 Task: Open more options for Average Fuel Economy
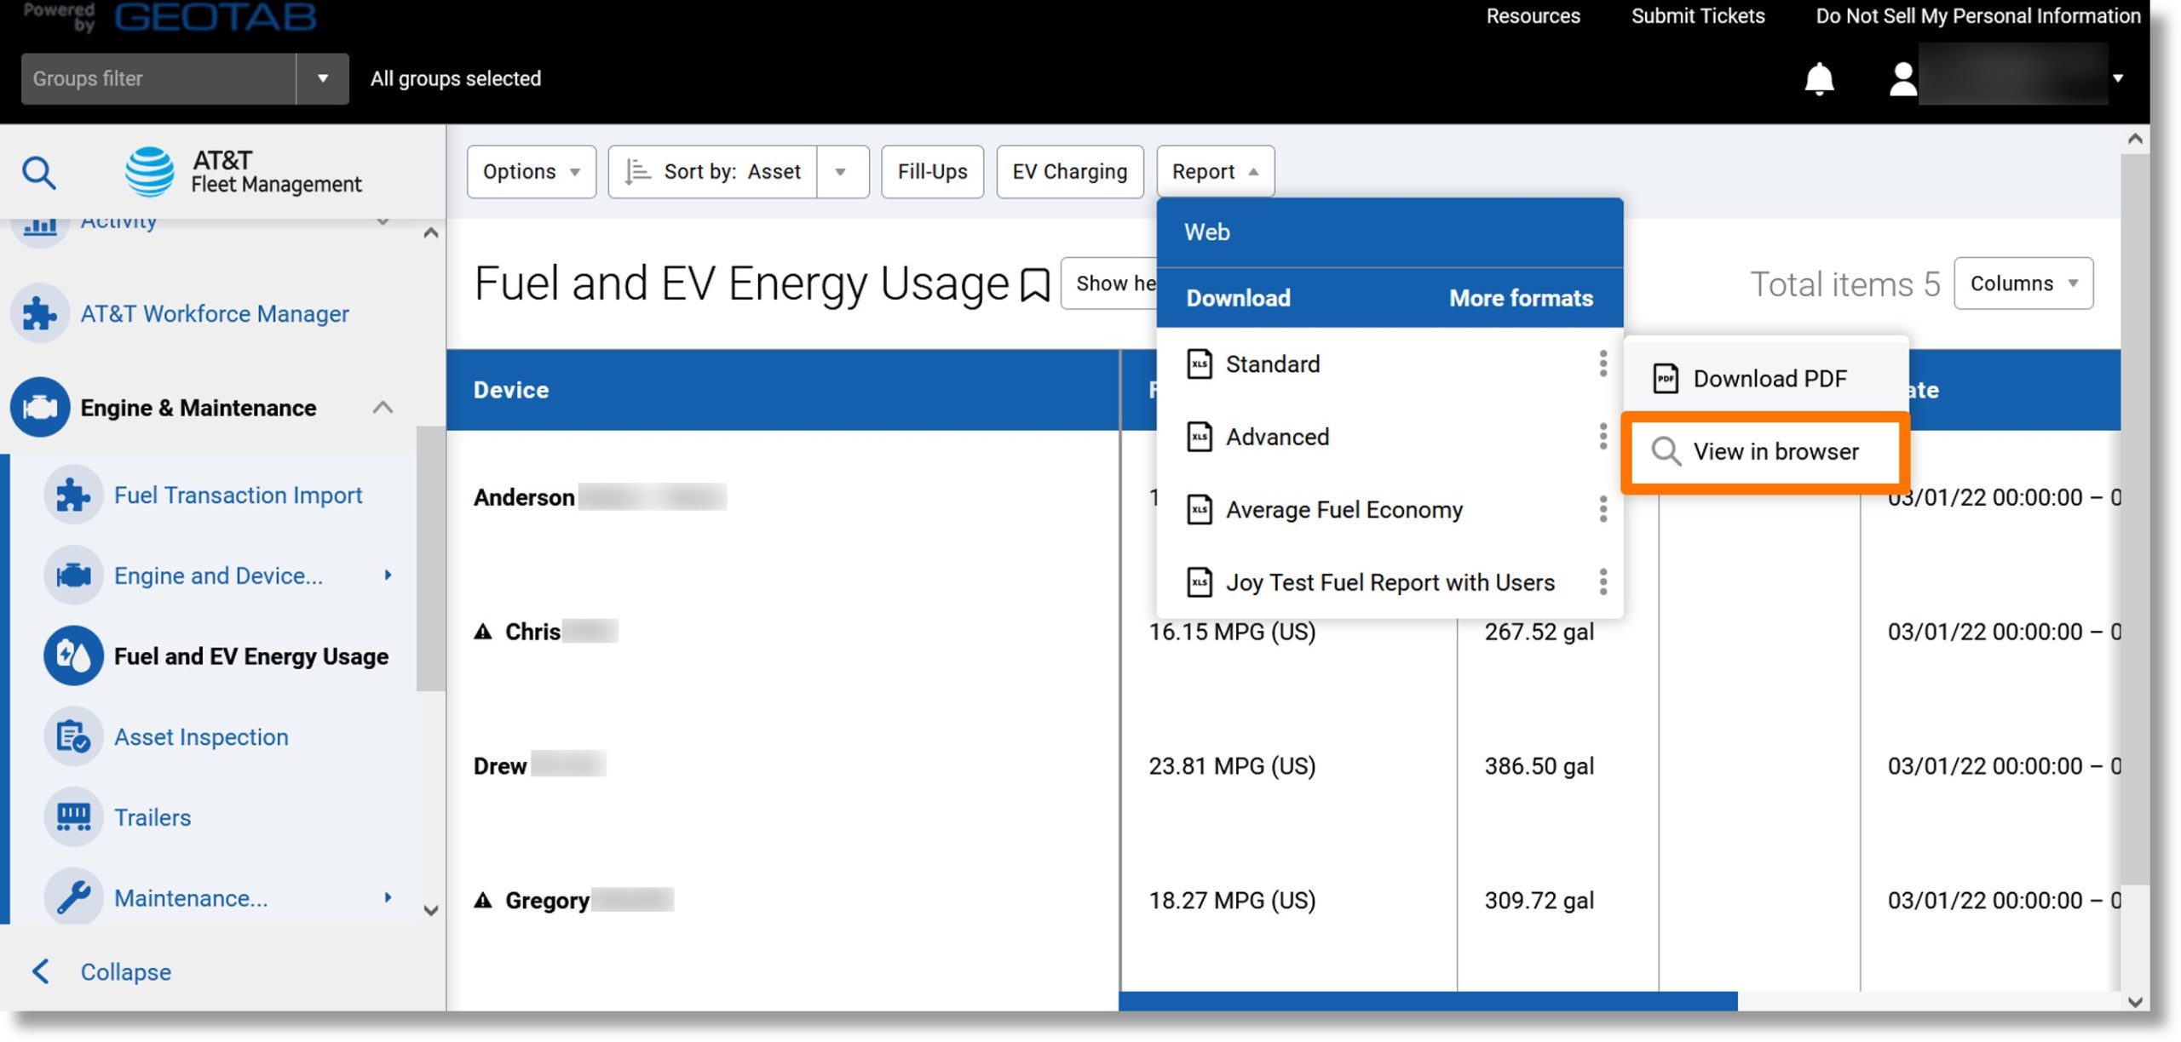coord(1603,511)
